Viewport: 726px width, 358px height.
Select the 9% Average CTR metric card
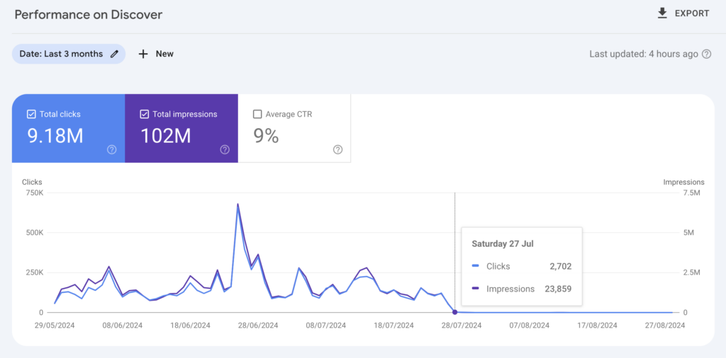pos(294,134)
